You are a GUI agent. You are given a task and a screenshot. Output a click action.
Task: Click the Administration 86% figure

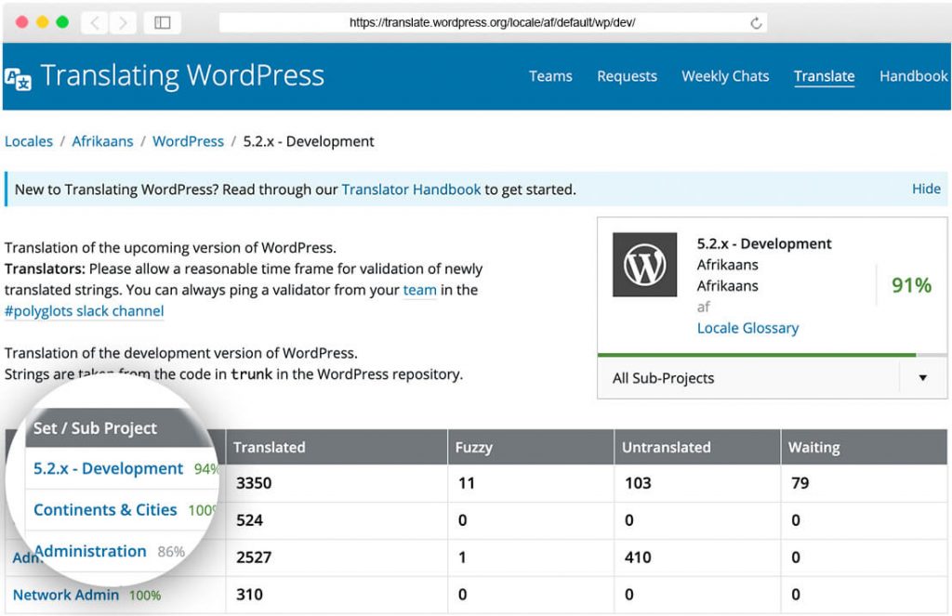[x=171, y=552]
